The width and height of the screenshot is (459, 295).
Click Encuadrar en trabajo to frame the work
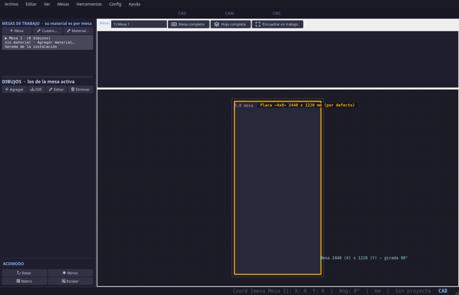point(277,24)
